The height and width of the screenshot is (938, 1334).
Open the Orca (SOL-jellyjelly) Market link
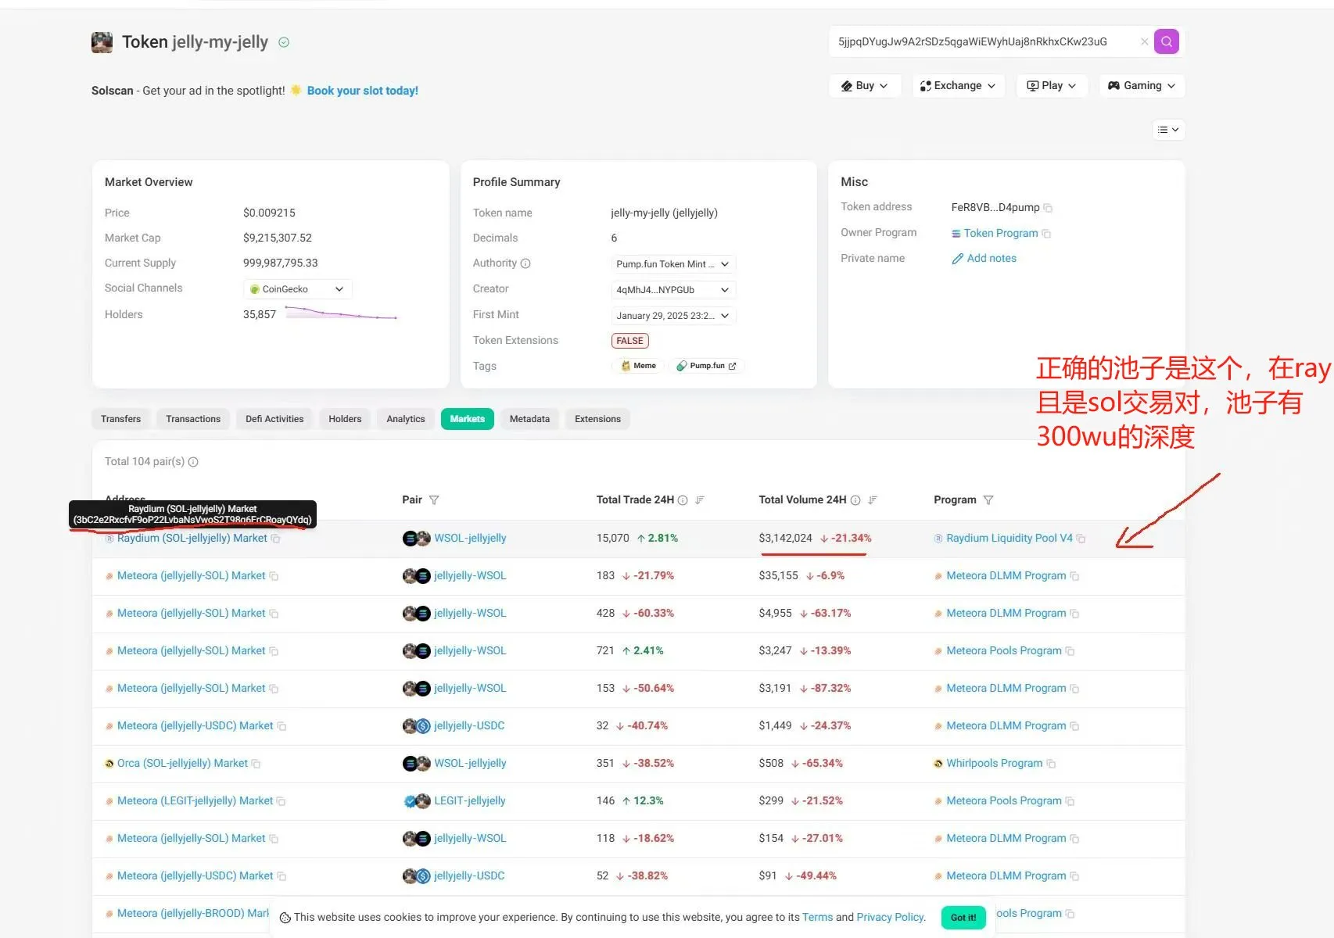pos(182,763)
